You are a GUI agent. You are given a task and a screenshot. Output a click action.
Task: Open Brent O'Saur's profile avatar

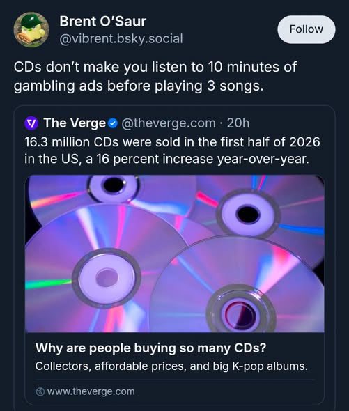click(31, 29)
